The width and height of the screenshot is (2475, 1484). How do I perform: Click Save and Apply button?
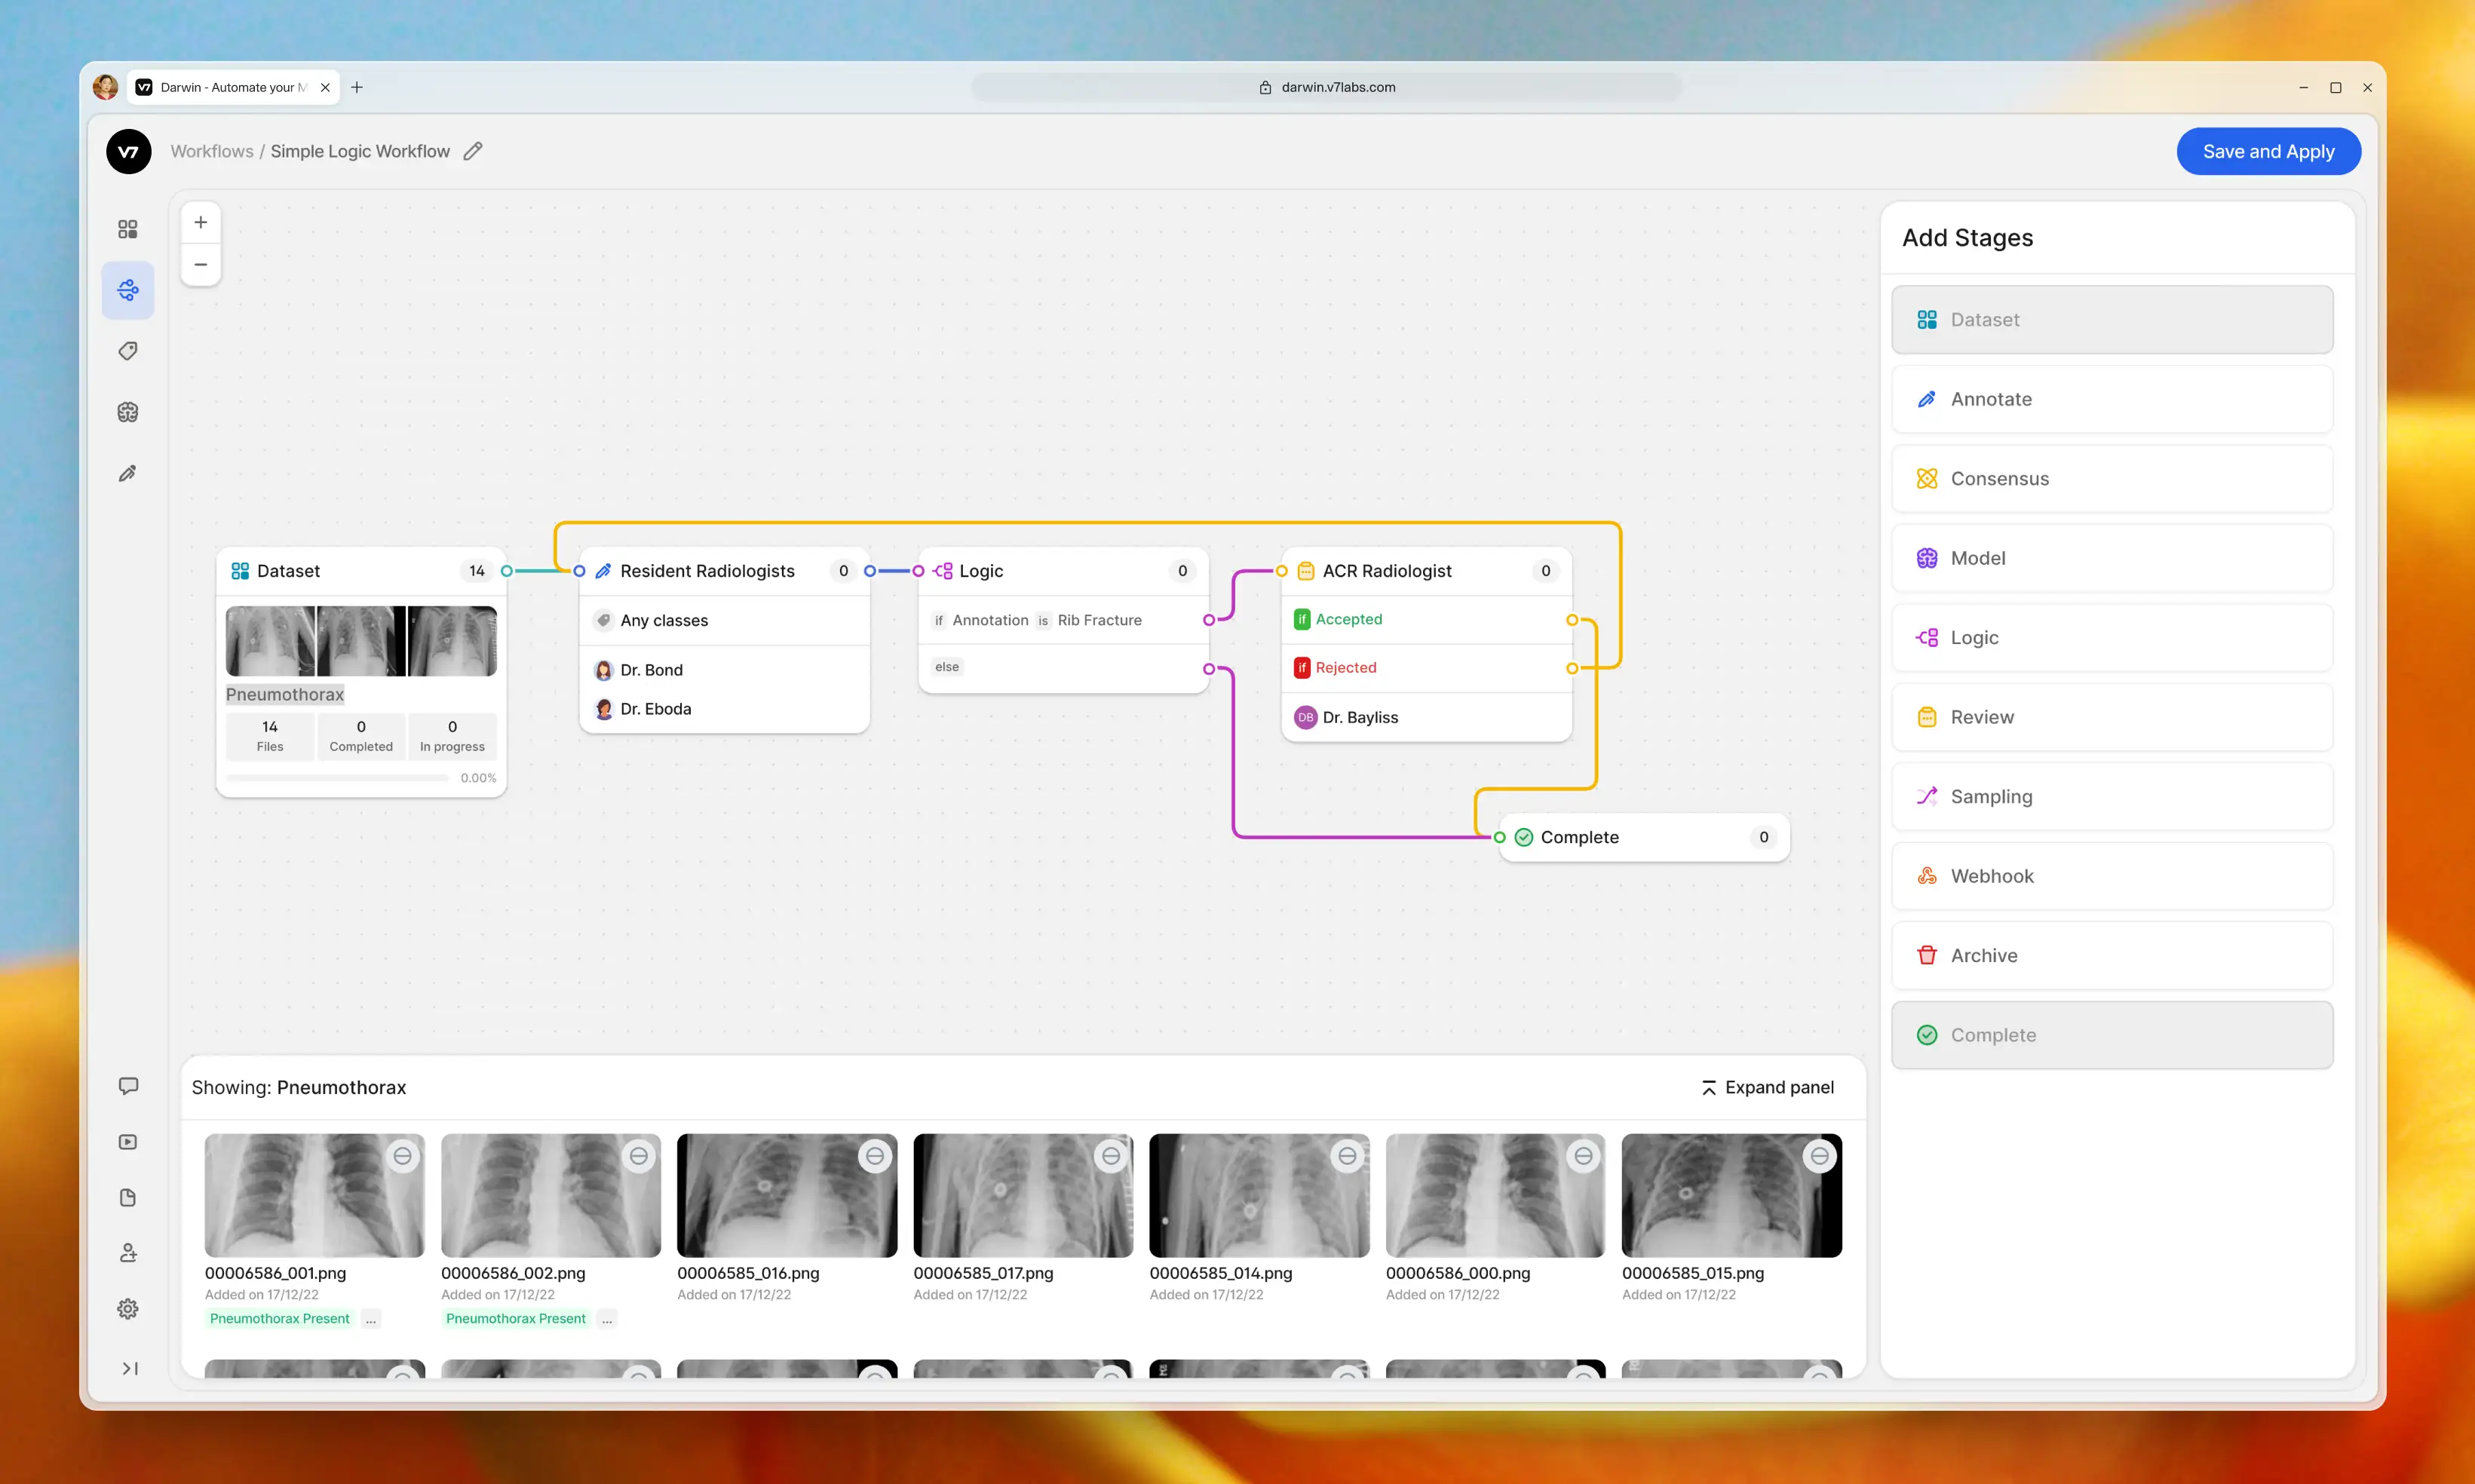point(2267,151)
